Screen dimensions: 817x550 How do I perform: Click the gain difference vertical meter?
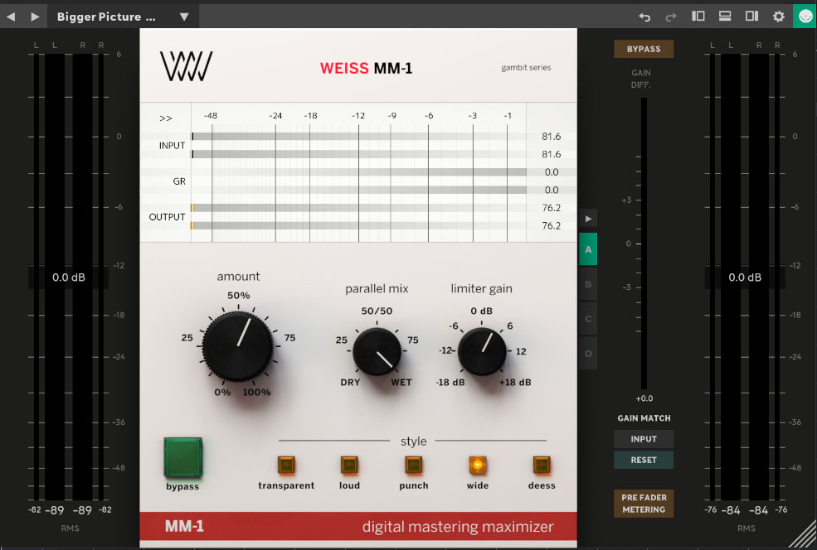click(644, 243)
